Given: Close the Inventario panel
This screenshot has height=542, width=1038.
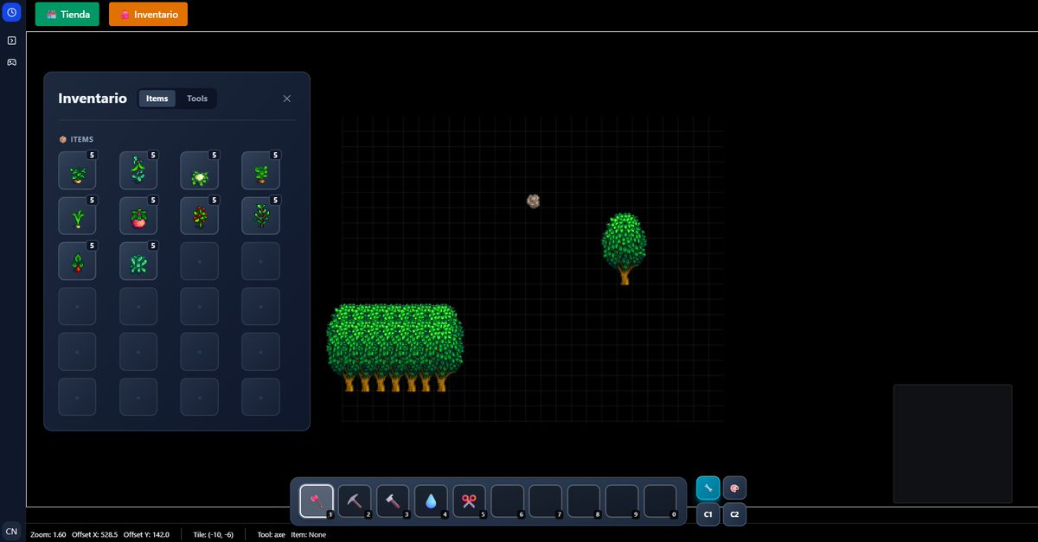Looking at the screenshot, I should tap(286, 98).
